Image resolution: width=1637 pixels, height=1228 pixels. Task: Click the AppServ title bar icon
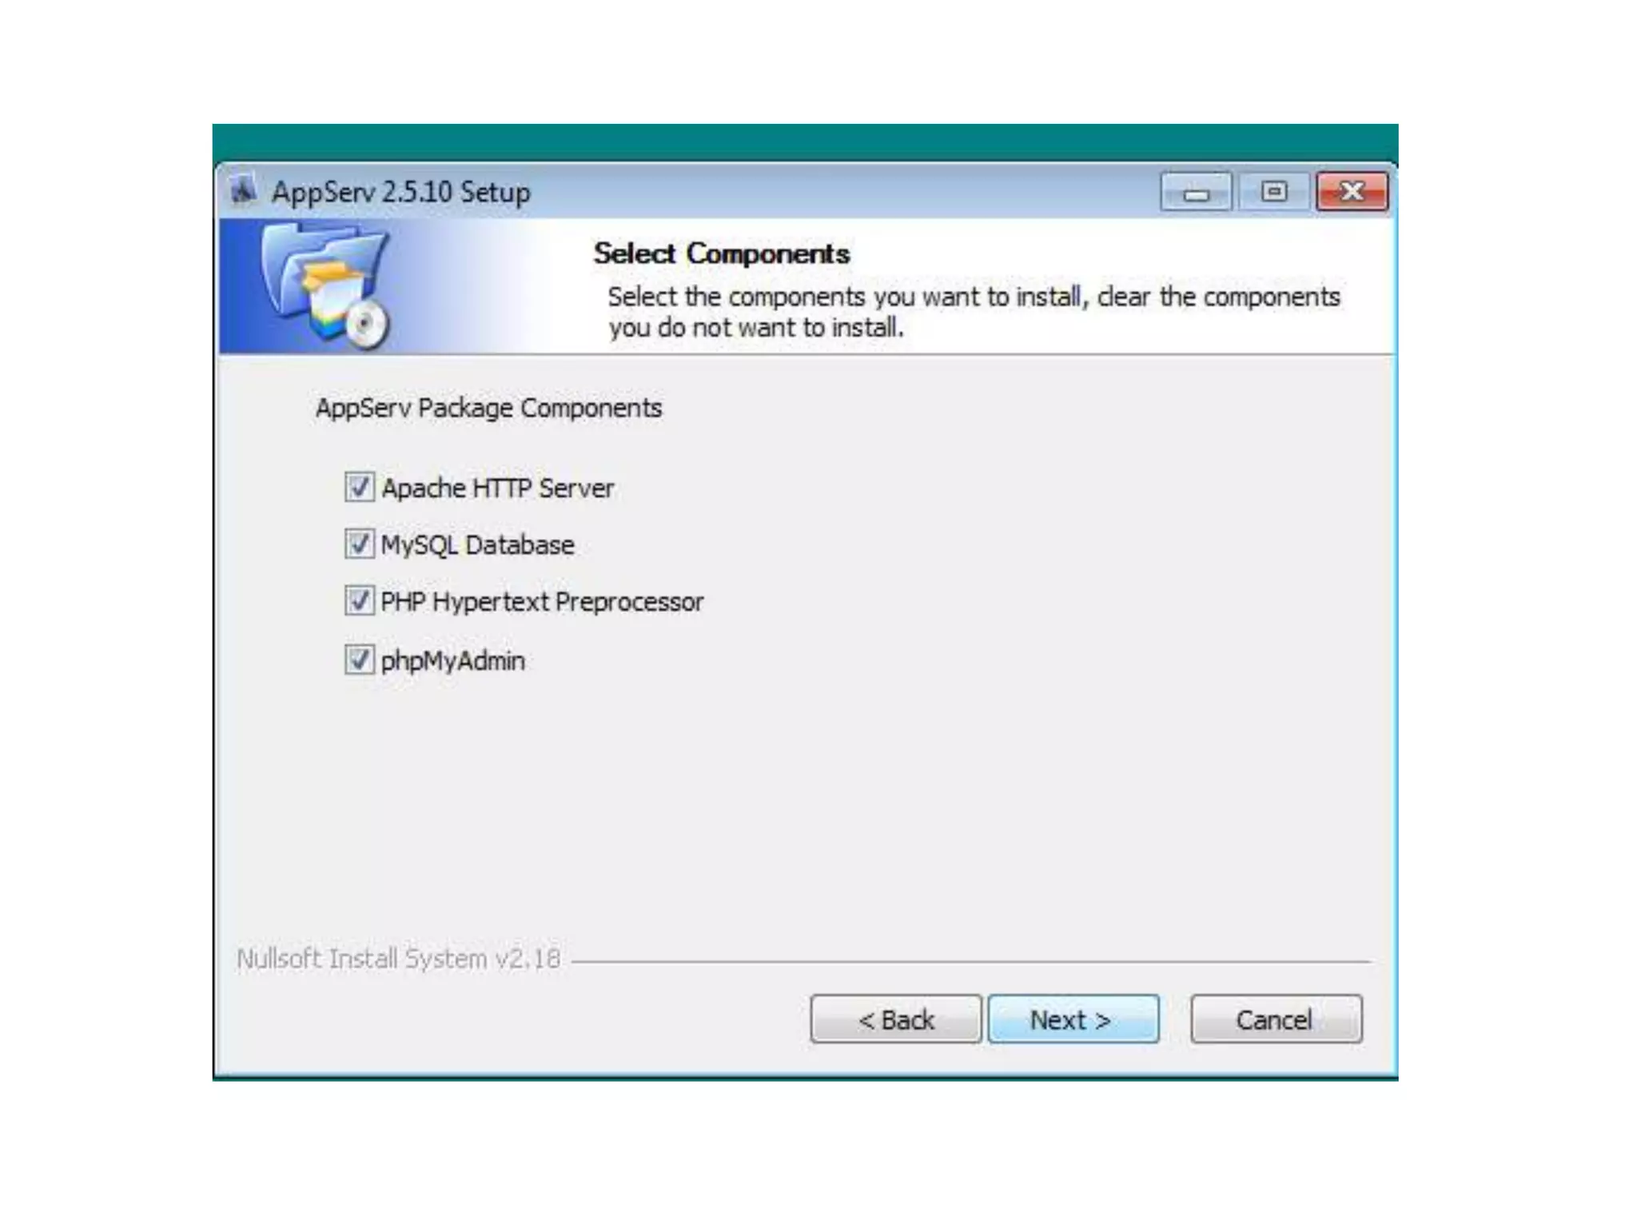coord(243,191)
